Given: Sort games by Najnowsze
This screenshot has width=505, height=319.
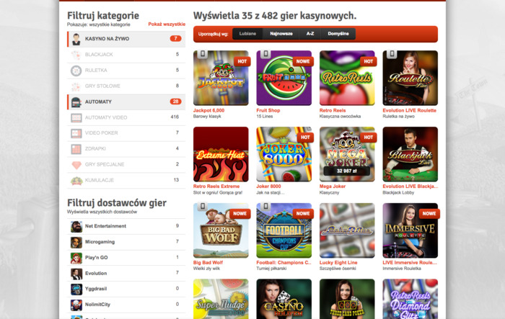Looking at the screenshot, I should click(281, 34).
